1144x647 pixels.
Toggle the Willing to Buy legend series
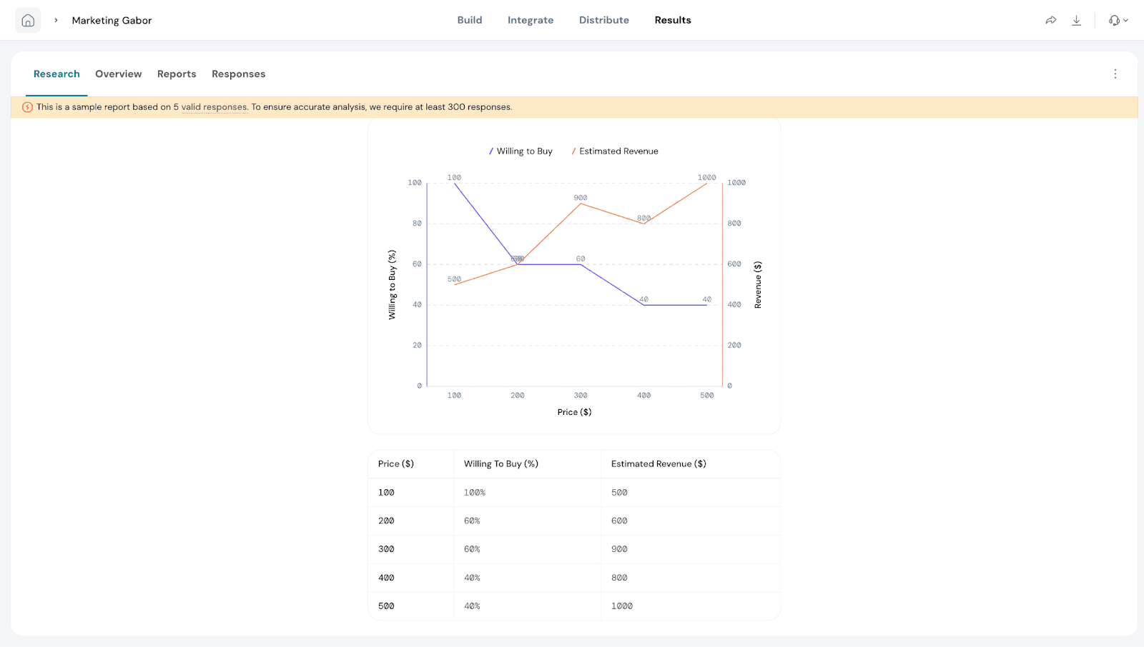521,151
